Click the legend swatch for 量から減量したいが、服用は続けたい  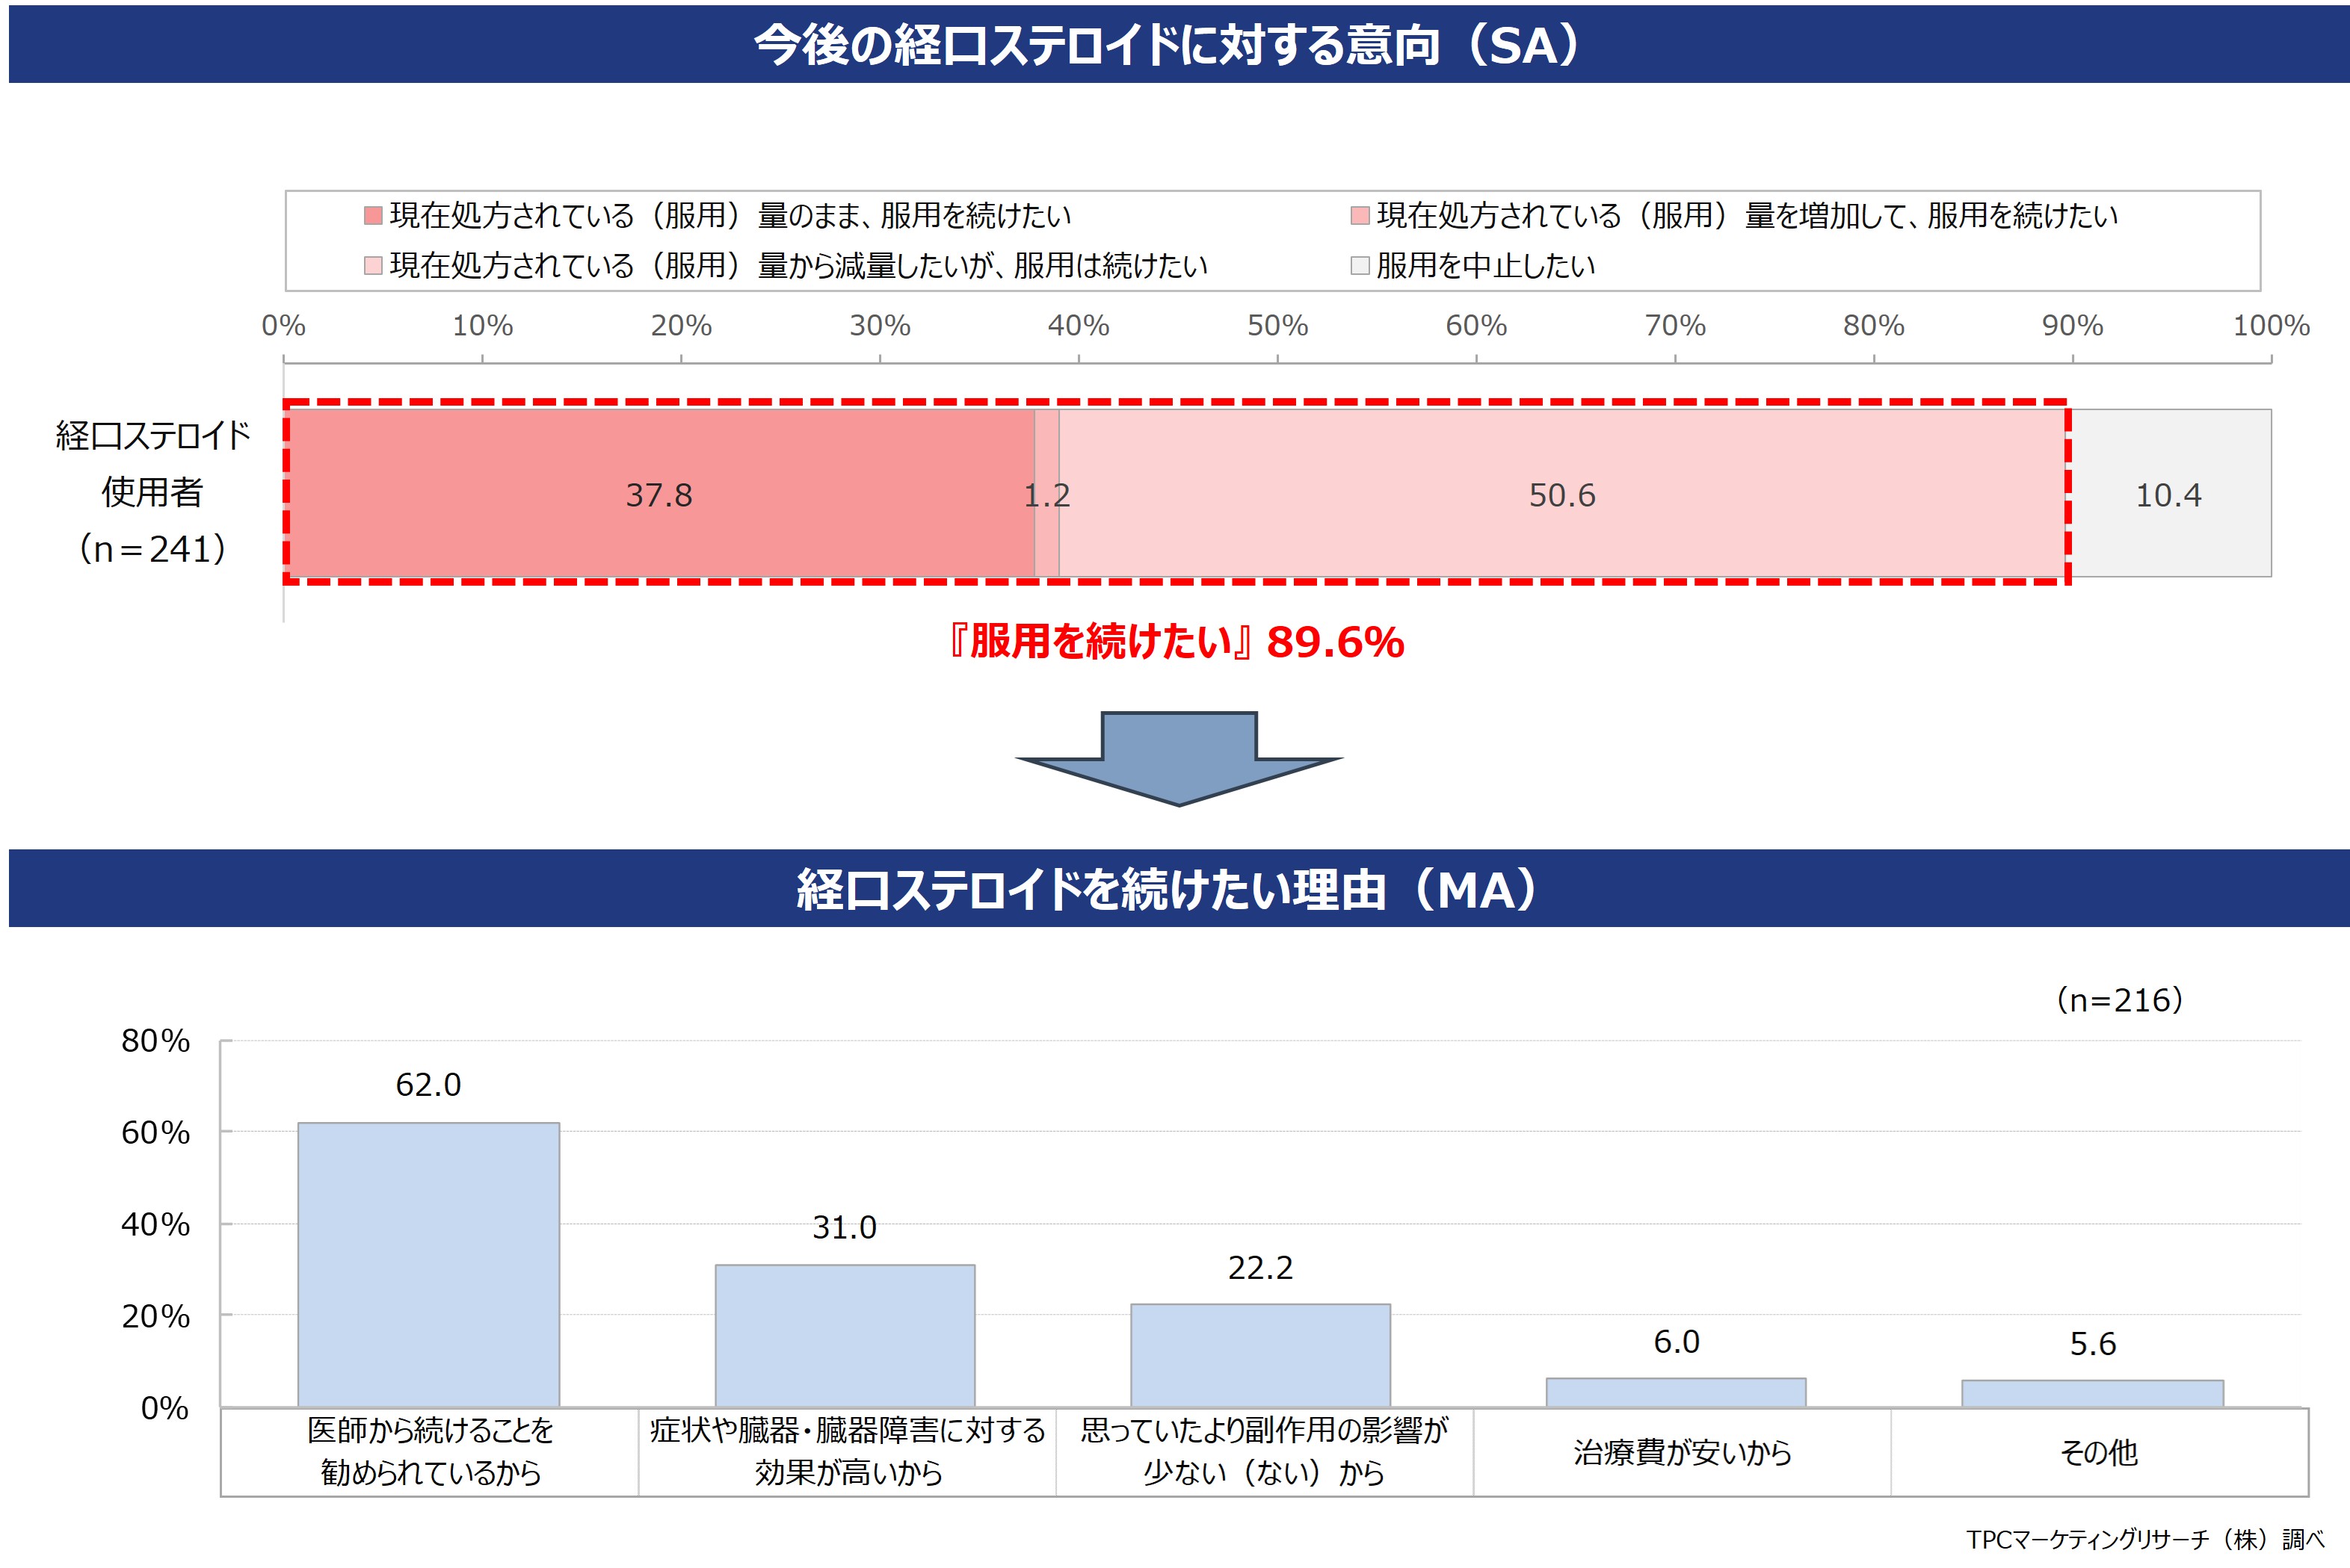click(x=373, y=265)
